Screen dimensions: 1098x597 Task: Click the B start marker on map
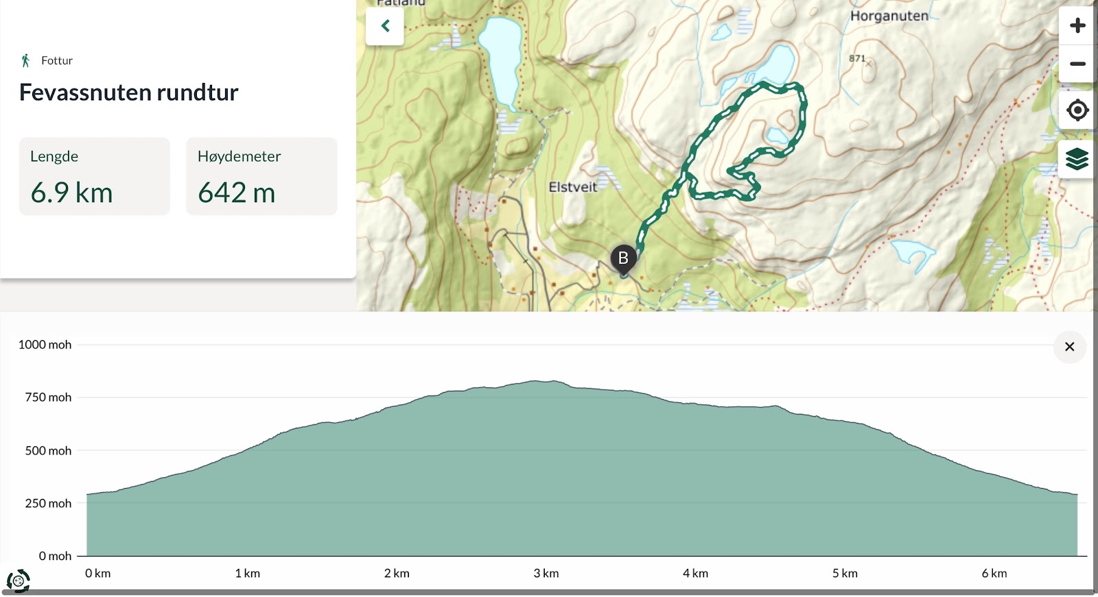click(623, 259)
